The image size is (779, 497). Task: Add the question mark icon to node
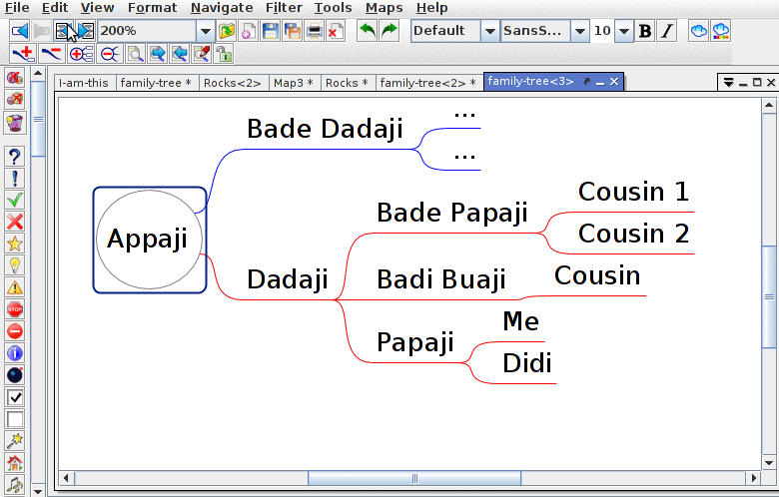(x=15, y=156)
